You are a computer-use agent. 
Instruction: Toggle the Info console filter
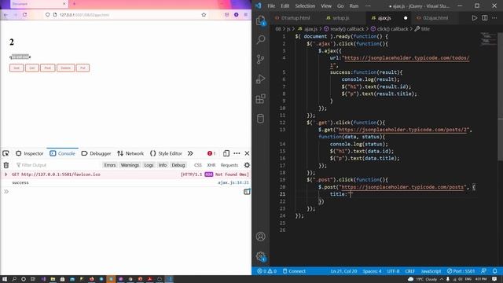tap(163, 165)
